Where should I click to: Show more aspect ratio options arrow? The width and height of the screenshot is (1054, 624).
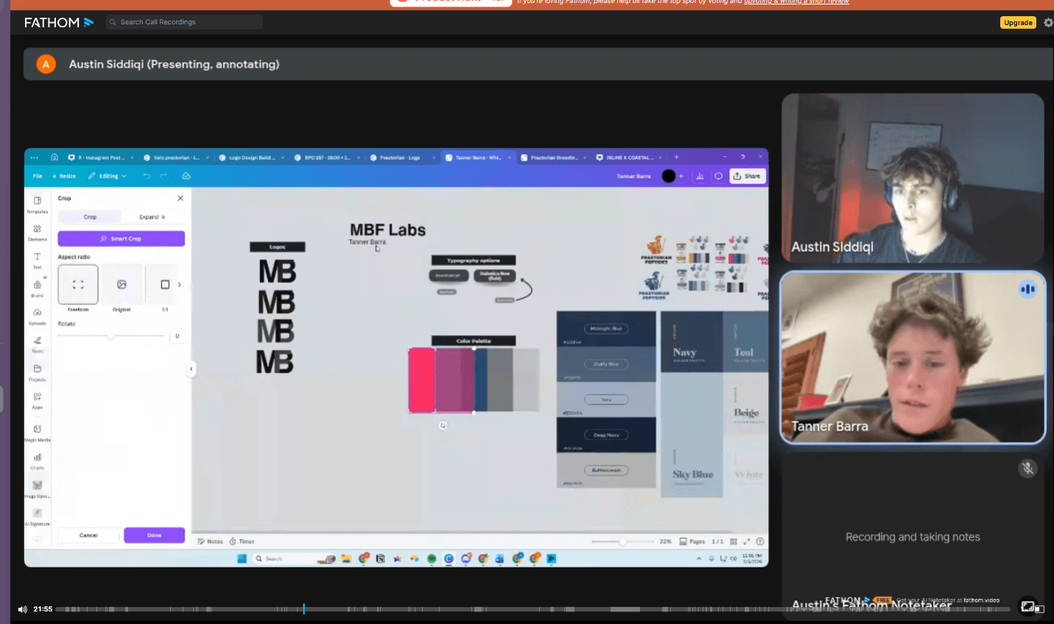tap(179, 284)
